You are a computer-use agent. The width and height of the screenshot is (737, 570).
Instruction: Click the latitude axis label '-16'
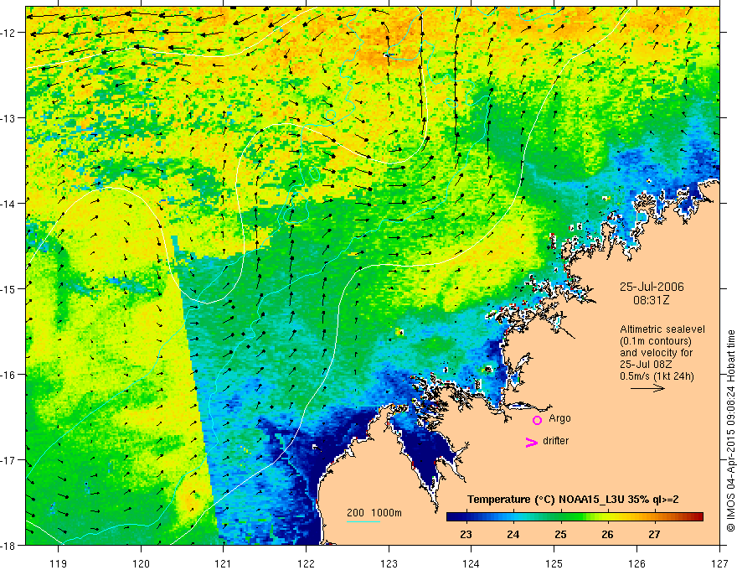click(8, 375)
